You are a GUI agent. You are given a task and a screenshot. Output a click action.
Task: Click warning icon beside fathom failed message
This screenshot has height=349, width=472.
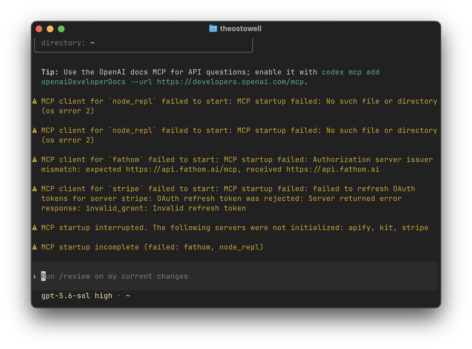(x=35, y=159)
